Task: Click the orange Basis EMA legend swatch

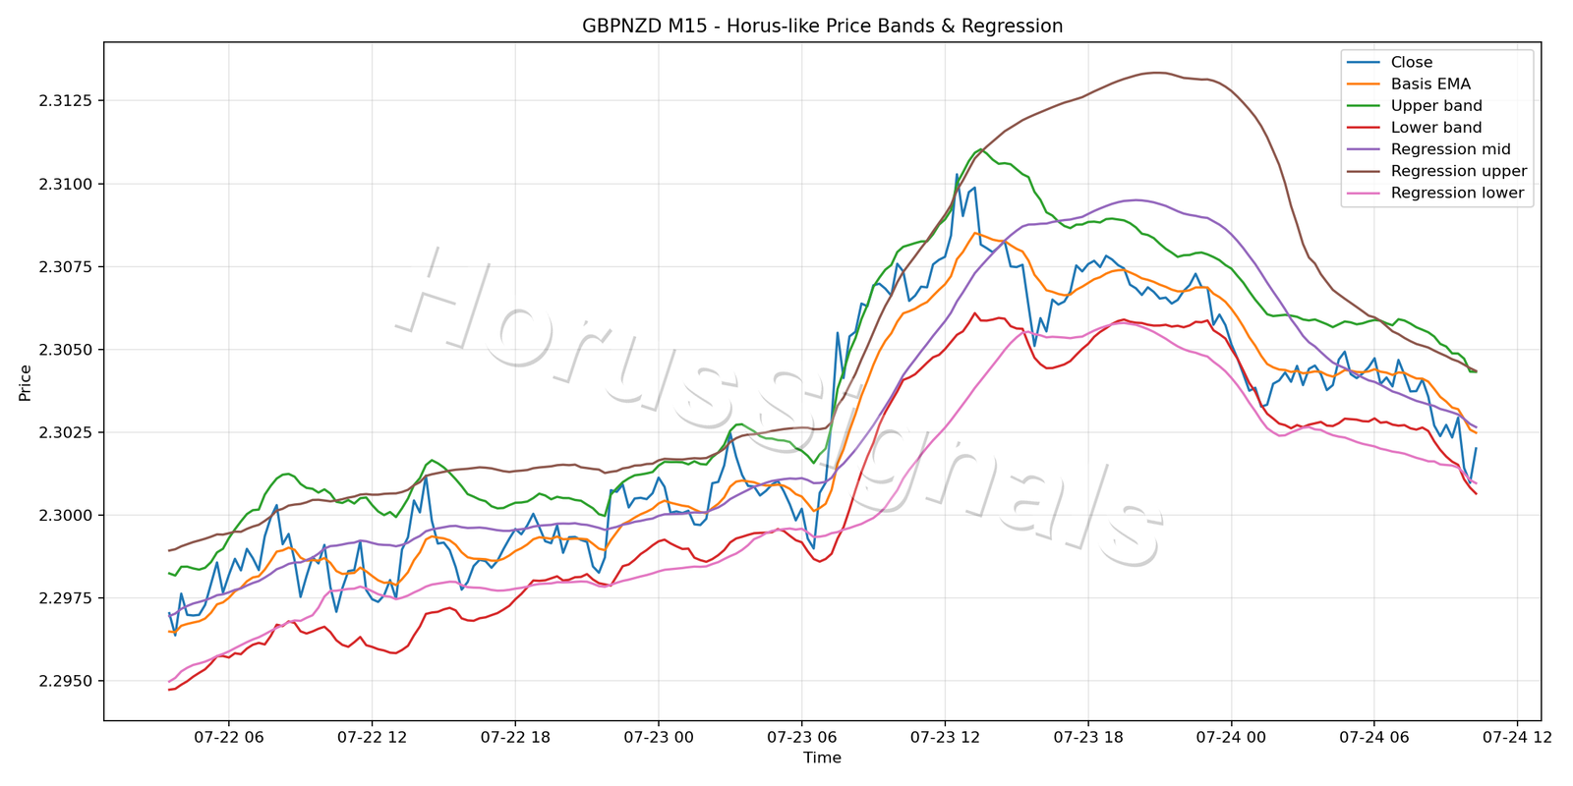Action: click(1363, 84)
